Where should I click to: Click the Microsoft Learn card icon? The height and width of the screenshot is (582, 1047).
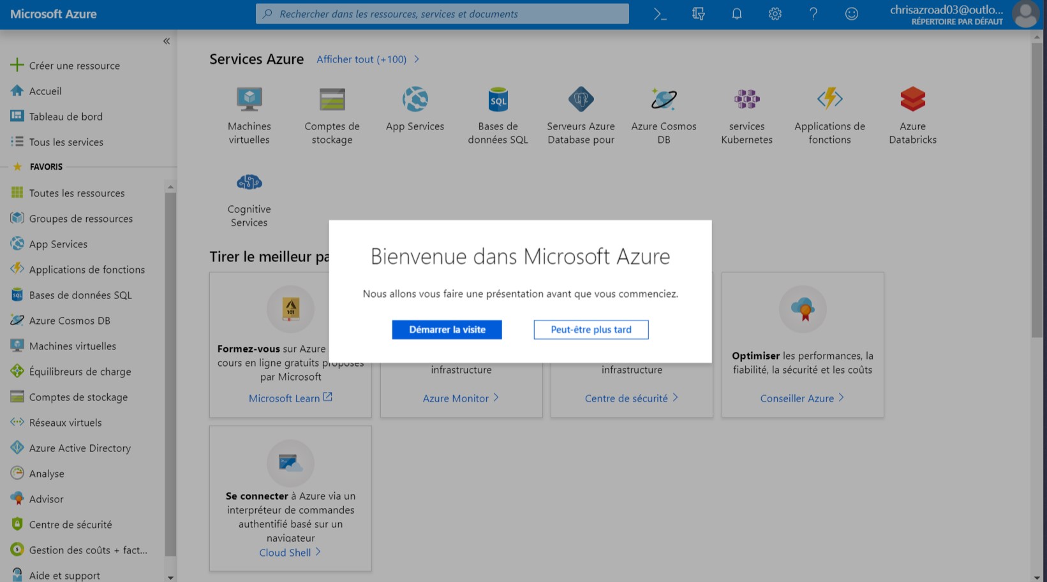coord(291,309)
